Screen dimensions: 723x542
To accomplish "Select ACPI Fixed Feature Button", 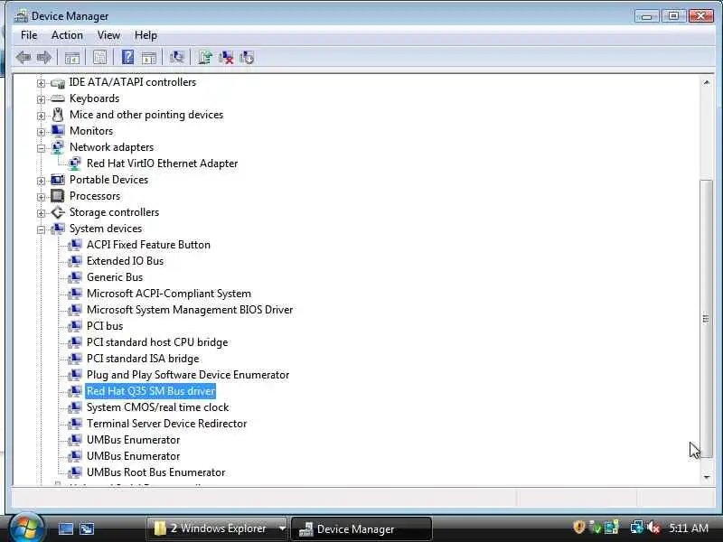I will tap(148, 245).
